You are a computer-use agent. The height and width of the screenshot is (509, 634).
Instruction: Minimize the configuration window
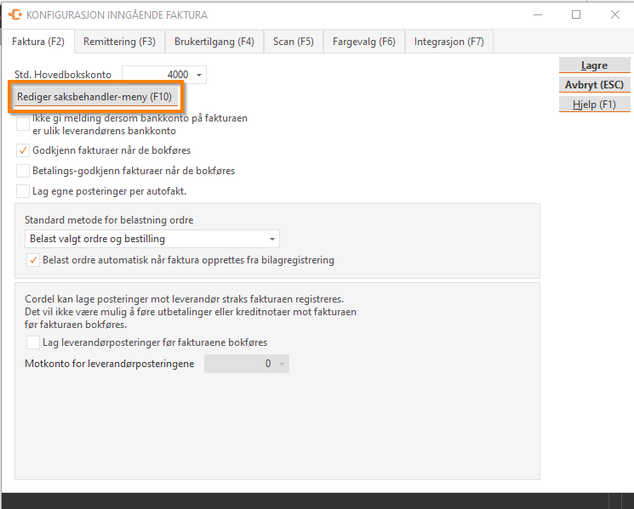[x=538, y=15]
